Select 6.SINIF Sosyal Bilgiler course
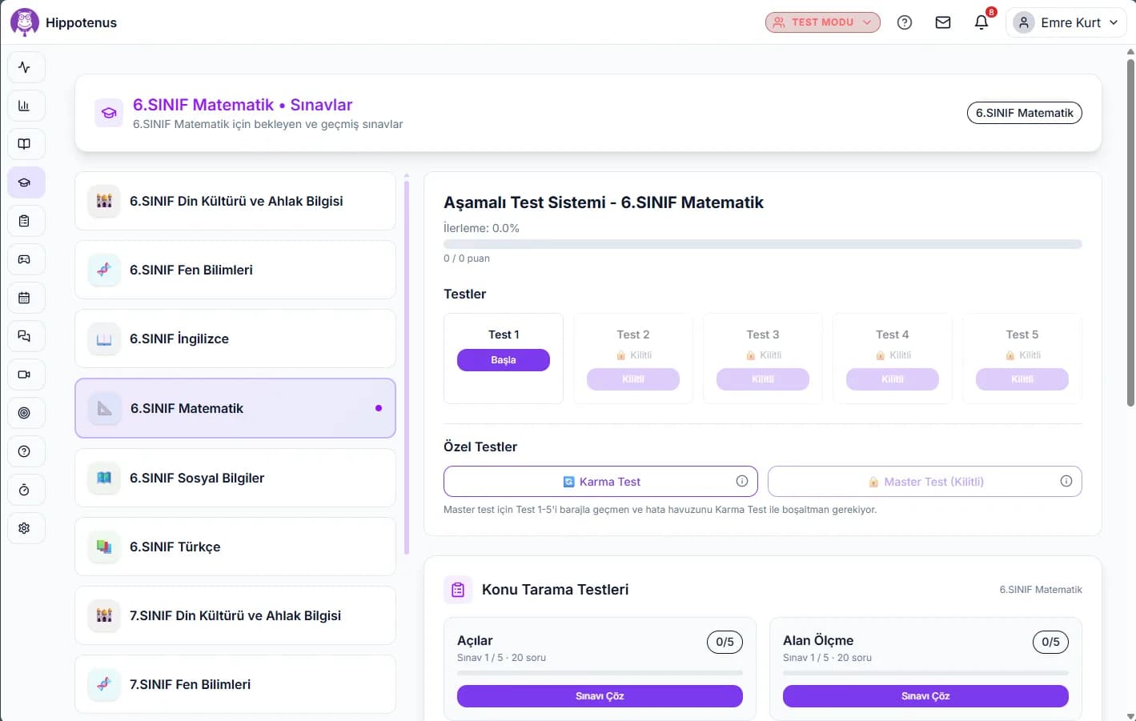This screenshot has width=1136, height=721. click(235, 478)
